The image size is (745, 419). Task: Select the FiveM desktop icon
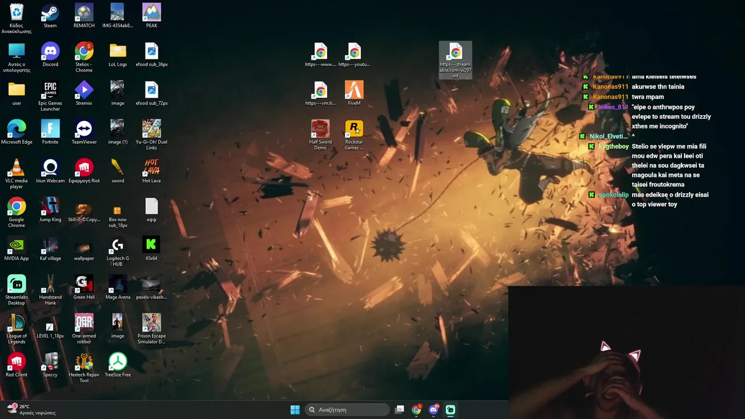[x=354, y=93]
